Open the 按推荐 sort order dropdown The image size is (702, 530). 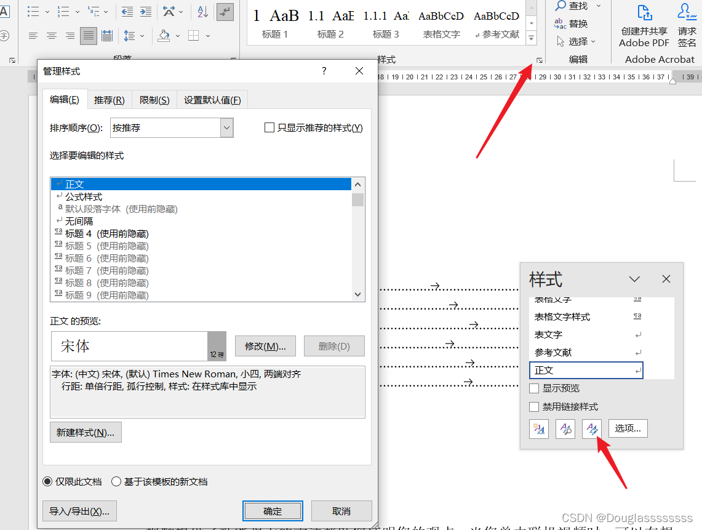(x=226, y=127)
